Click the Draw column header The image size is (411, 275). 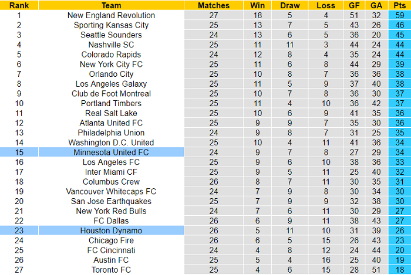click(x=289, y=5)
